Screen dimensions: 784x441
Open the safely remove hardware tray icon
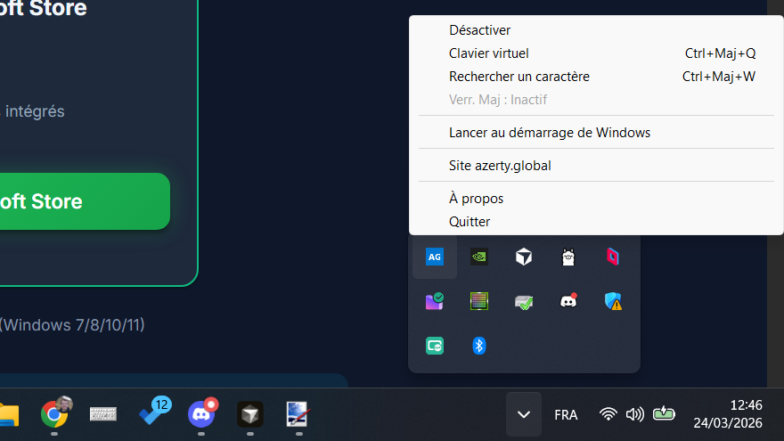click(524, 302)
